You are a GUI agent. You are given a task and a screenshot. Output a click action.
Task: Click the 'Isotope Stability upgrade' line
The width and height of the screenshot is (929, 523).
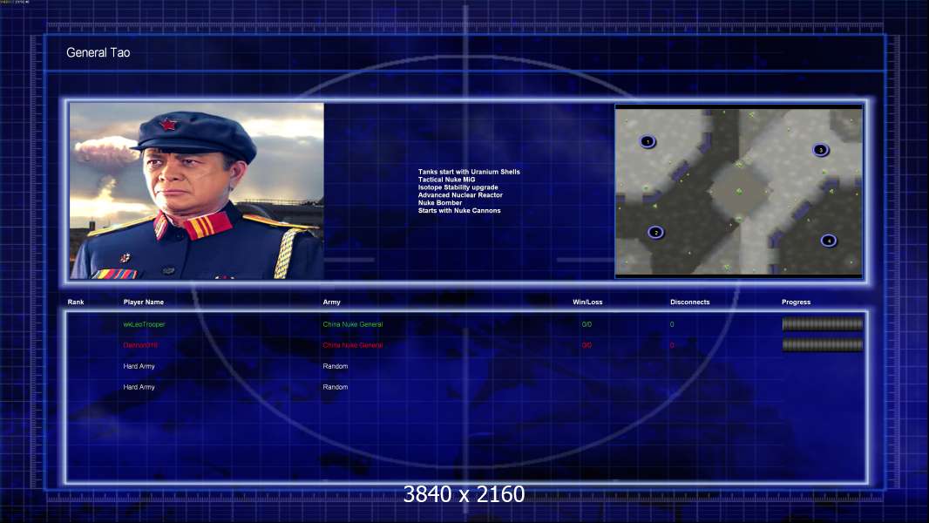pyautogui.click(x=458, y=187)
